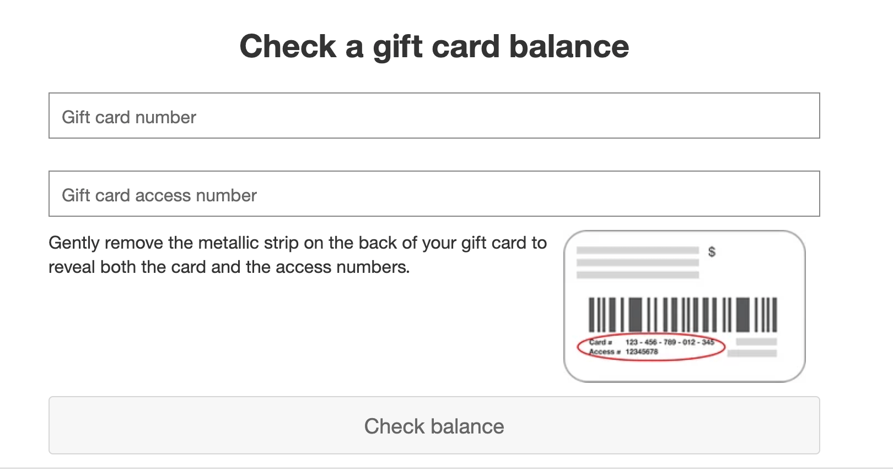Click the Gift card number input field

(x=434, y=115)
